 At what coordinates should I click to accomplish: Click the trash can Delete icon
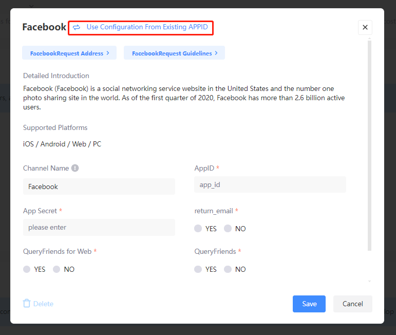point(27,304)
